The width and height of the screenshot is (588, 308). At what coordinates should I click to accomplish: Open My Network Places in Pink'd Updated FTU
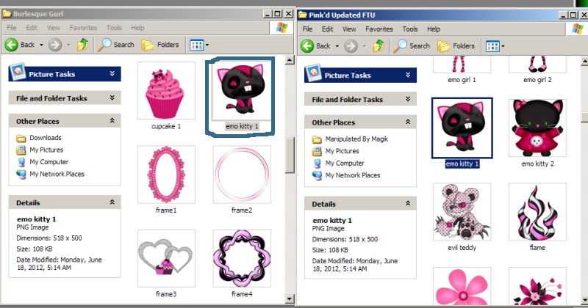coord(353,175)
